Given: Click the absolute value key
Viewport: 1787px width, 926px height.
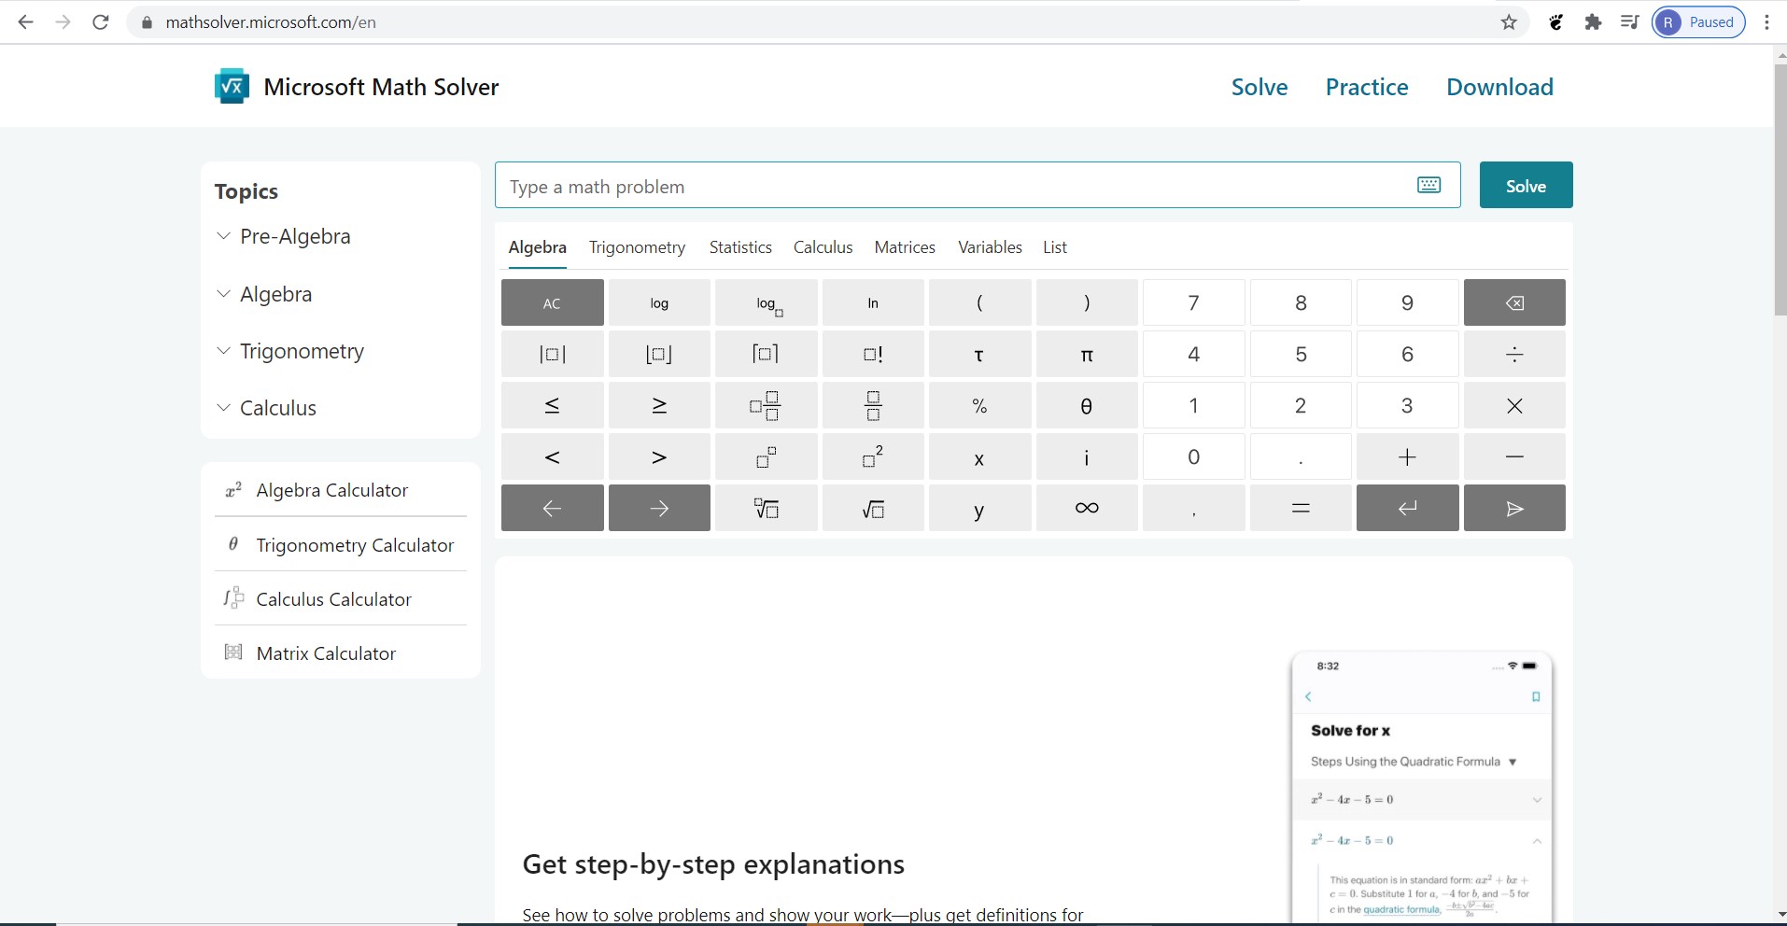Looking at the screenshot, I should 552,354.
